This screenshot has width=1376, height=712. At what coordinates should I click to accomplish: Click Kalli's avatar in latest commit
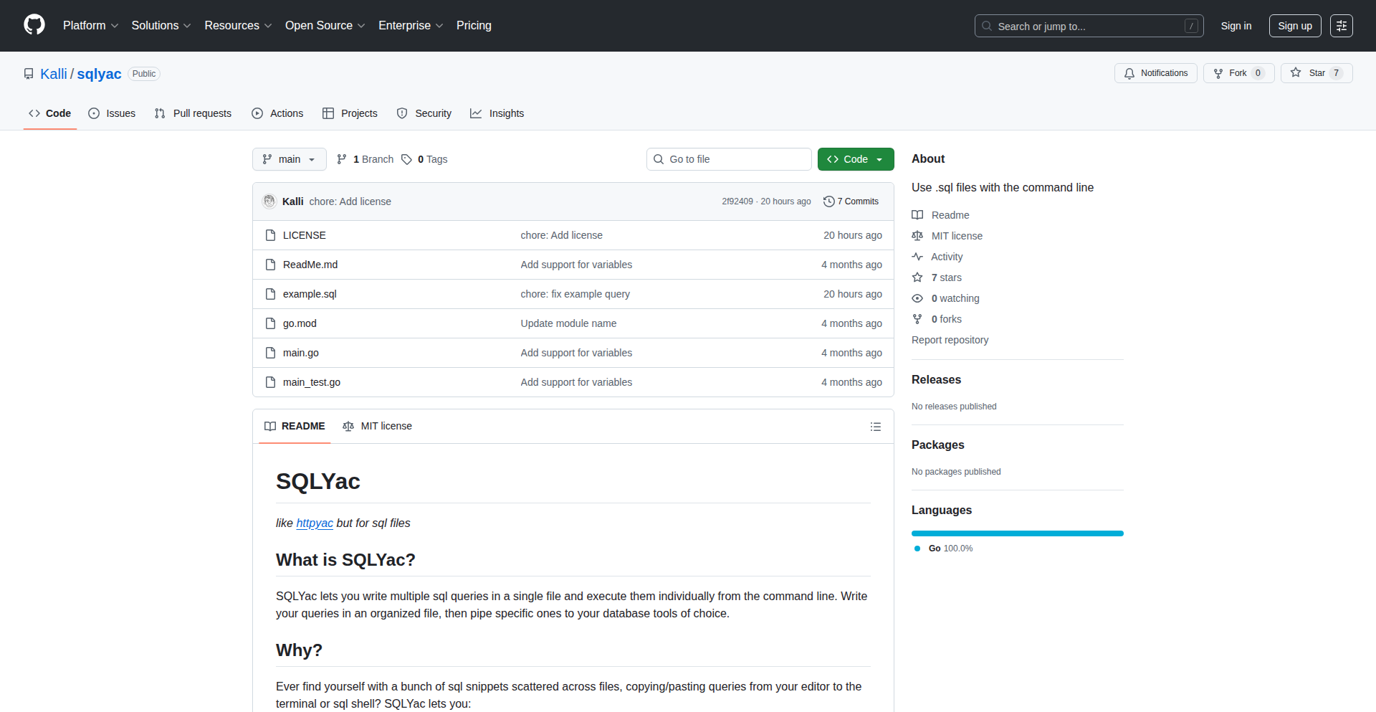coord(269,201)
